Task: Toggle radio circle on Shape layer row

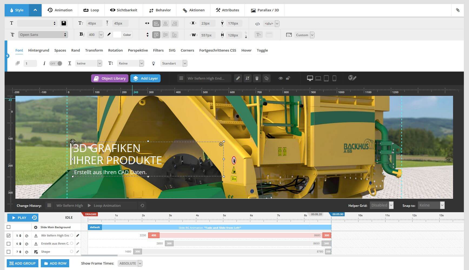Action: point(72,251)
